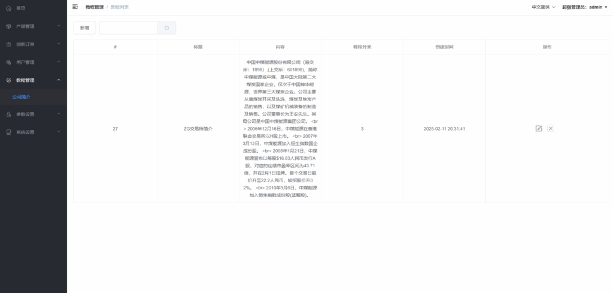The height and width of the screenshot is (293, 613).
Task: Expand the 用户管理 menu chevron
Action: 59,62
